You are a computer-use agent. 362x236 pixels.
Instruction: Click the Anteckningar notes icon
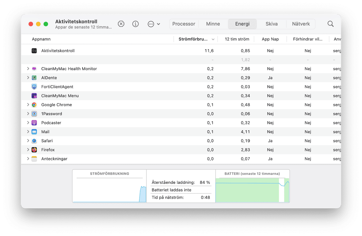(x=34, y=159)
